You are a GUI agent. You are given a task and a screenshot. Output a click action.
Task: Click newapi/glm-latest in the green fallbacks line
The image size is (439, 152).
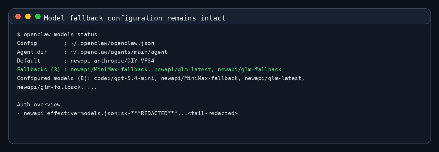[x=183, y=70]
